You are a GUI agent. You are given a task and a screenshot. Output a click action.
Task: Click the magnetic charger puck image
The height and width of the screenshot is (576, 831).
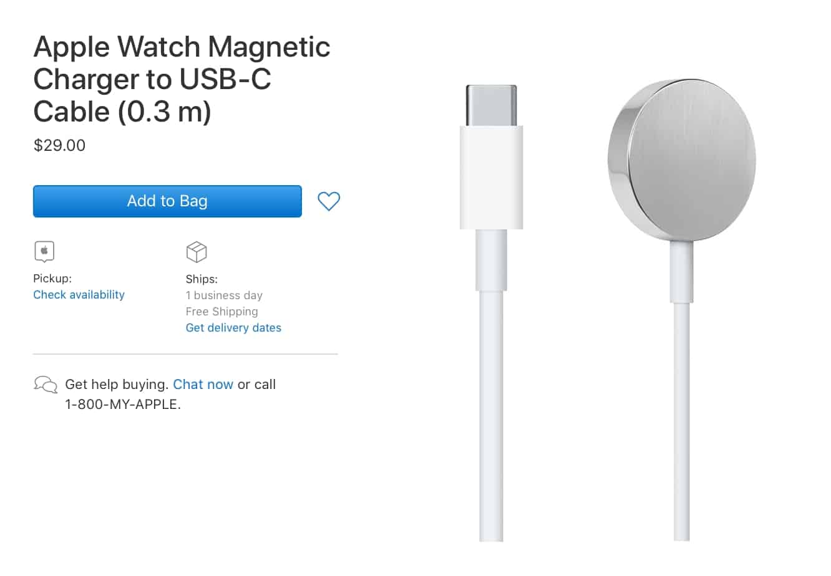click(682, 160)
